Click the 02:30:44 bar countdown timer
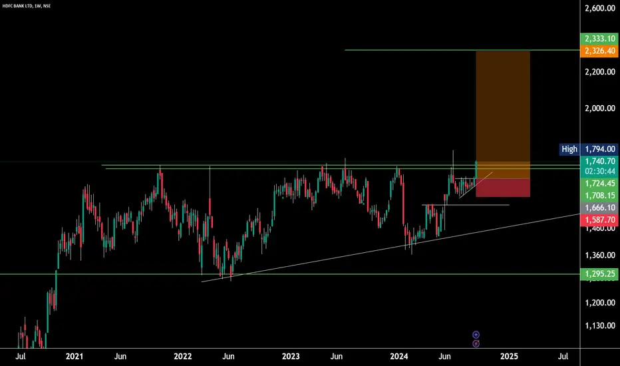Image resolution: width=620 pixels, height=366 pixels. coord(599,171)
